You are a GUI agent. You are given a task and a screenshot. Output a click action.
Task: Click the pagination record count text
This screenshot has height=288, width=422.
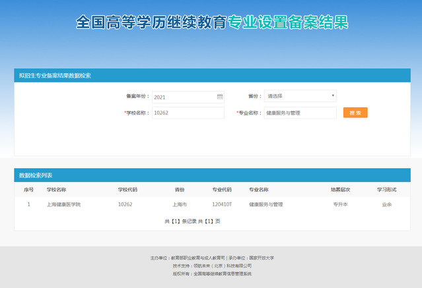pos(192,221)
